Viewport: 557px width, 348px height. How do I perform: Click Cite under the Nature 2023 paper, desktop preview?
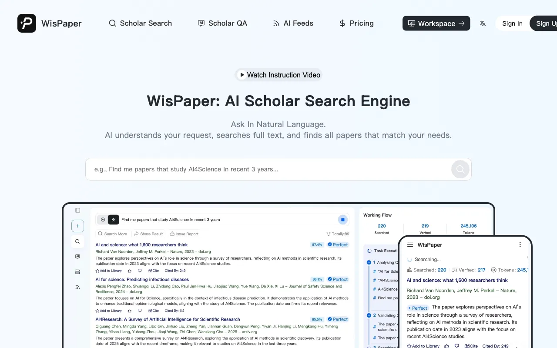tap(153, 271)
